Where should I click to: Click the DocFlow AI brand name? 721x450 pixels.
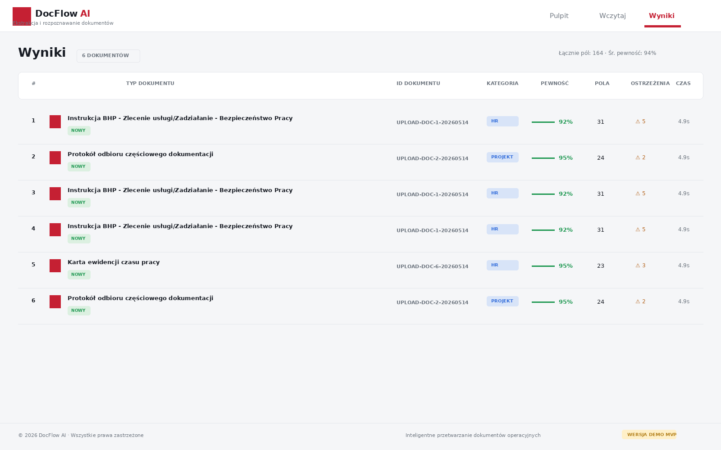63,13
